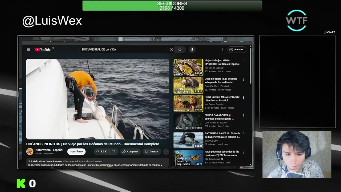Open SALVAJE 360 channel name
The height and width of the screenshot is (192, 341).
click(x=211, y=141)
